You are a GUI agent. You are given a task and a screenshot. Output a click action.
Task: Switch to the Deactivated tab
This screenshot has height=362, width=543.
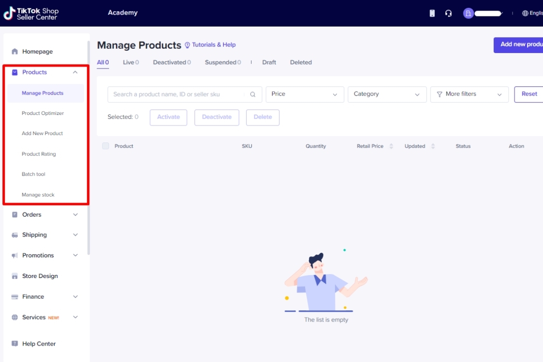coord(172,62)
